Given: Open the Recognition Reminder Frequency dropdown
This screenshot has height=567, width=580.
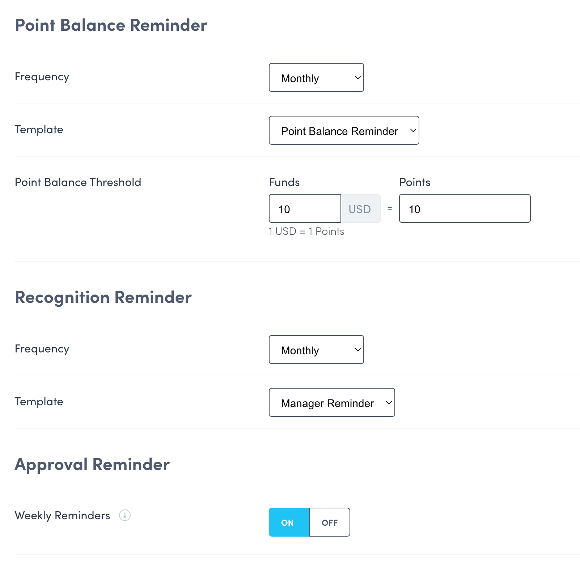Looking at the screenshot, I should pos(316,350).
